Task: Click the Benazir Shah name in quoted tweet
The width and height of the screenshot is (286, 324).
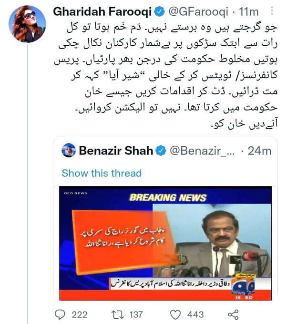Action: click(x=116, y=151)
